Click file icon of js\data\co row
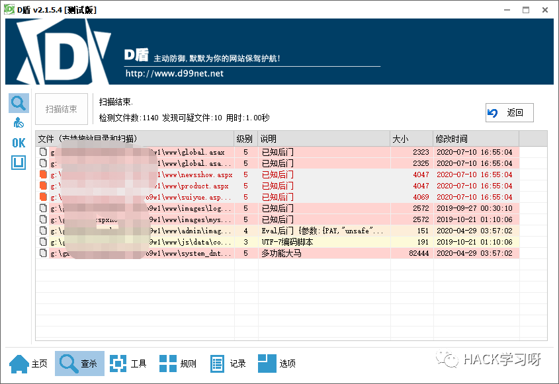The height and width of the screenshot is (384, 559). (x=43, y=242)
